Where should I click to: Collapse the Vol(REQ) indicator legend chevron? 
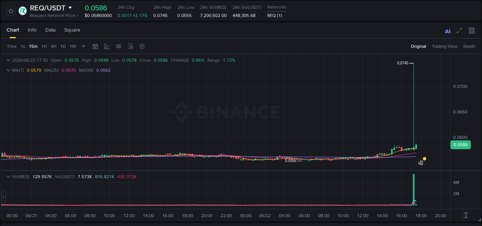pyautogui.click(x=8, y=177)
